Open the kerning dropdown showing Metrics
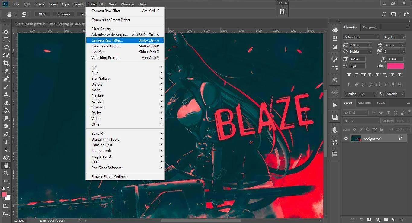412x223 pixels. point(369,52)
